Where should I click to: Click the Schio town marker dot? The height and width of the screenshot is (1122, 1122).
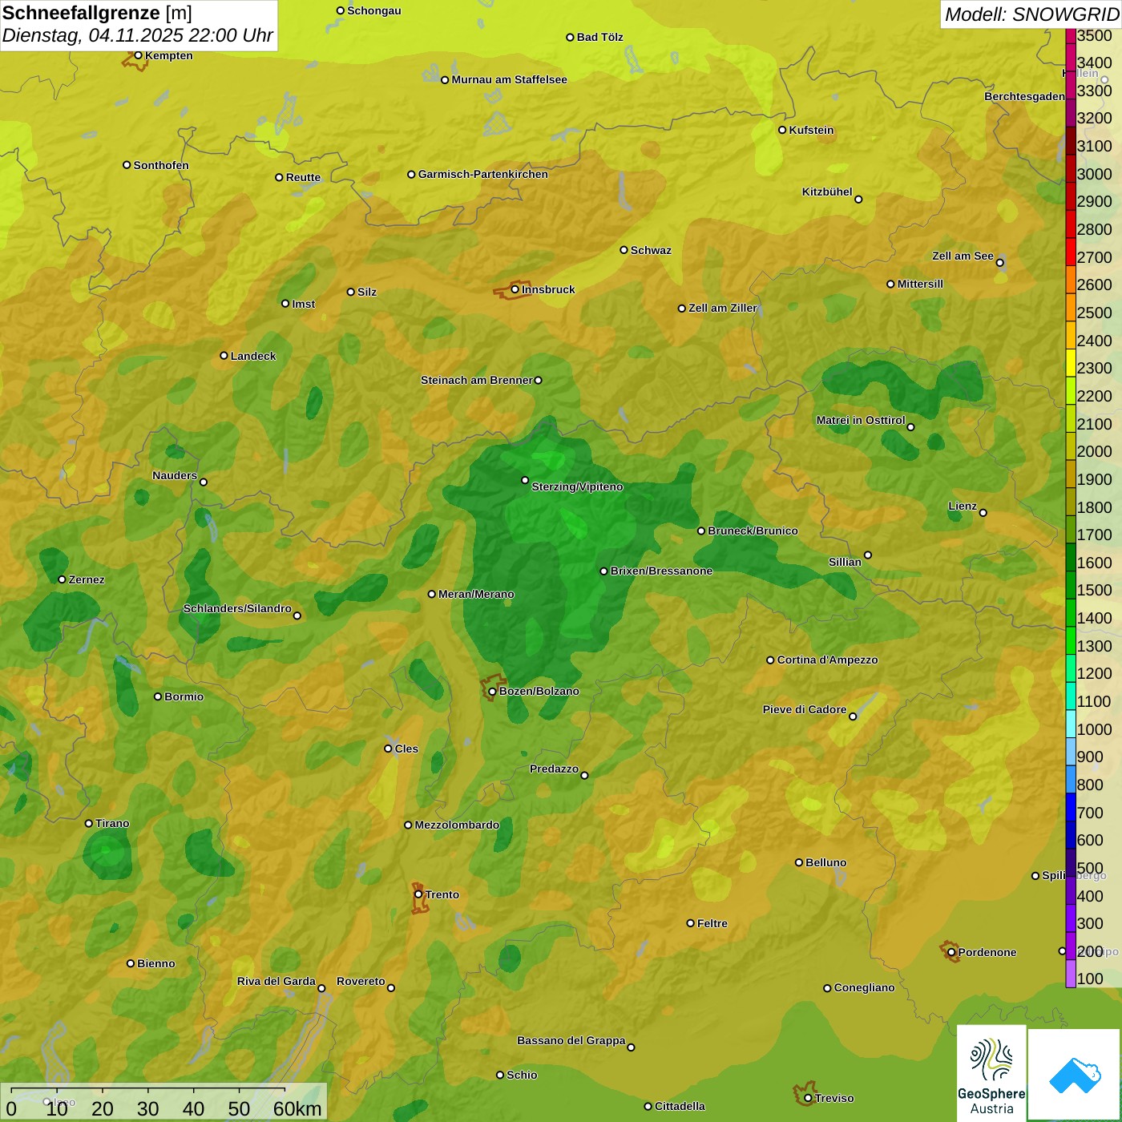click(500, 1075)
